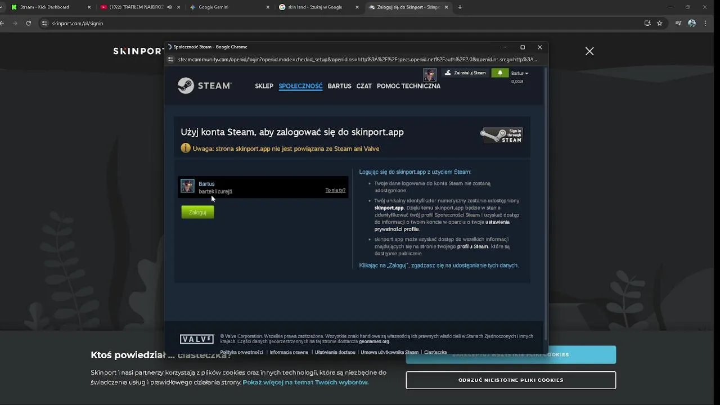720x405 pixels.
Task: Click the Steam logo in the header
Action: pyautogui.click(x=205, y=85)
